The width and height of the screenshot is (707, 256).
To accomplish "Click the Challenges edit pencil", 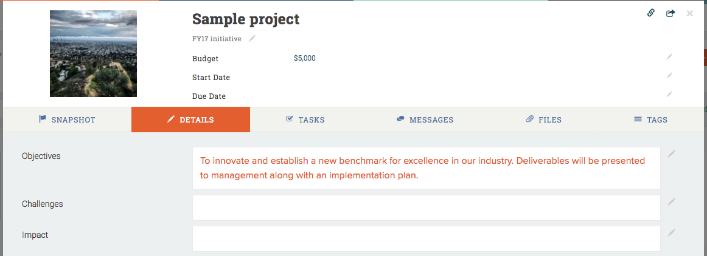I will click(671, 202).
